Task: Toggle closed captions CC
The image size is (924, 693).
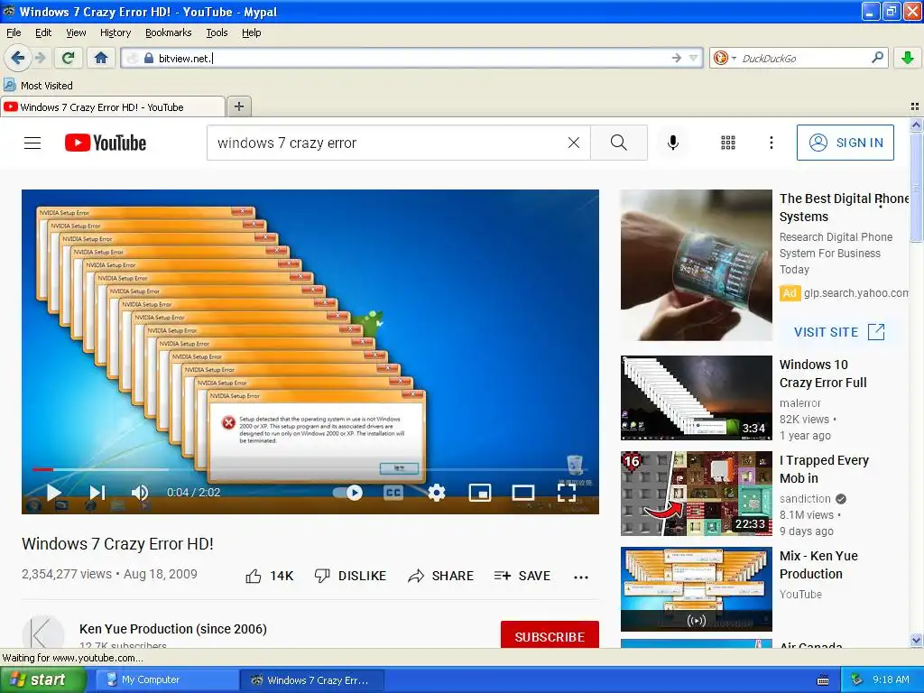Action: [x=393, y=493]
